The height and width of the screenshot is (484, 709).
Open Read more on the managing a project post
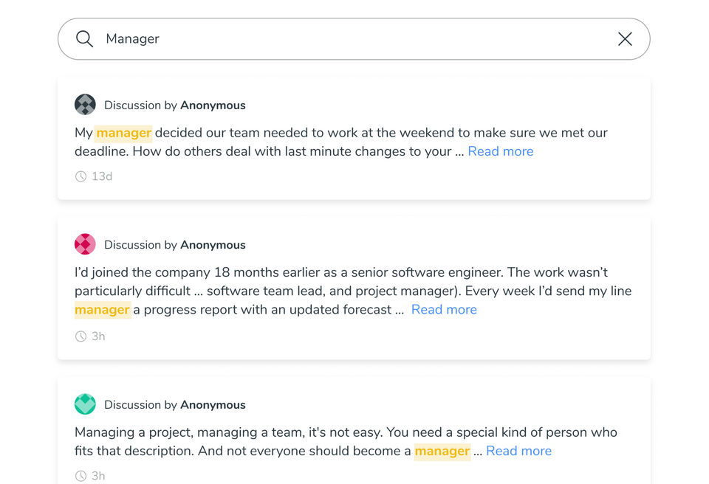518,451
